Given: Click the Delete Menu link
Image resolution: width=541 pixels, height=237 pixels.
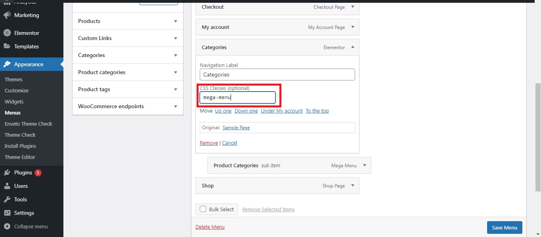Looking at the screenshot, I should [210, 227].
